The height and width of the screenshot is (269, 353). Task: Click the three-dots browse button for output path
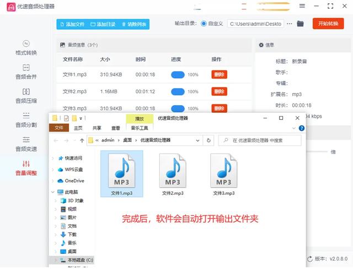coord(290,24)
